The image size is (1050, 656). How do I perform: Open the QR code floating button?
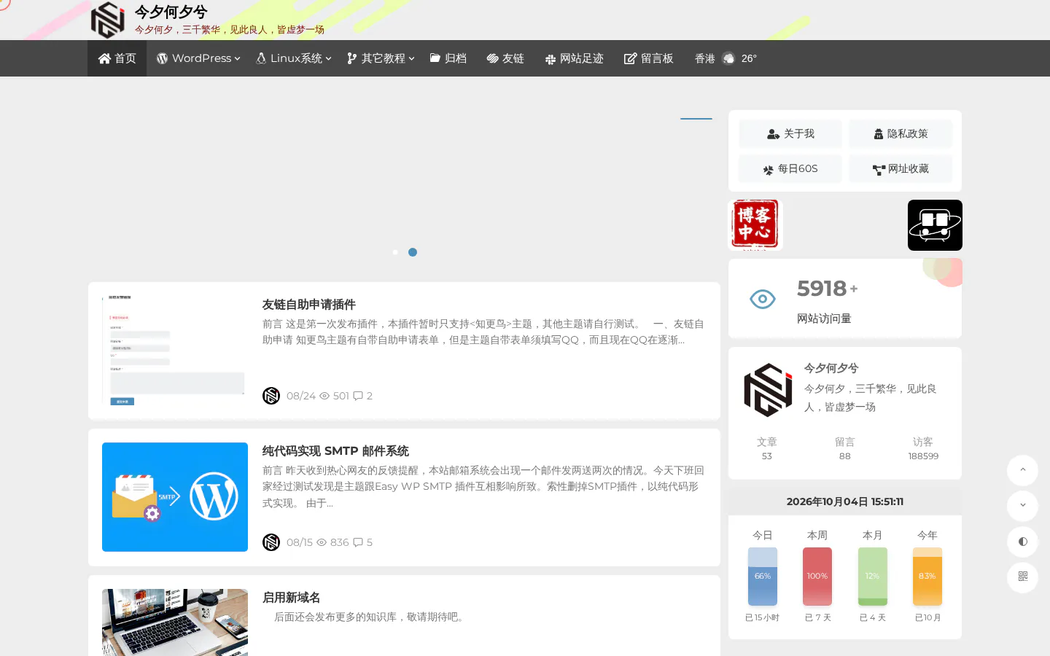click(1022, 577)
